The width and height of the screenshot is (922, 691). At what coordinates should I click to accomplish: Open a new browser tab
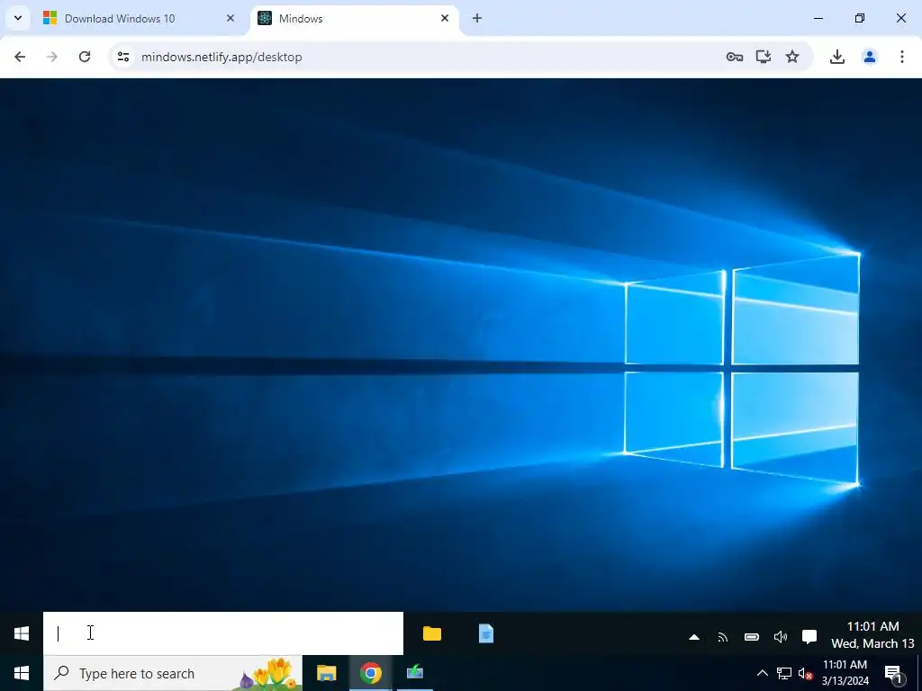click(477, 18)
